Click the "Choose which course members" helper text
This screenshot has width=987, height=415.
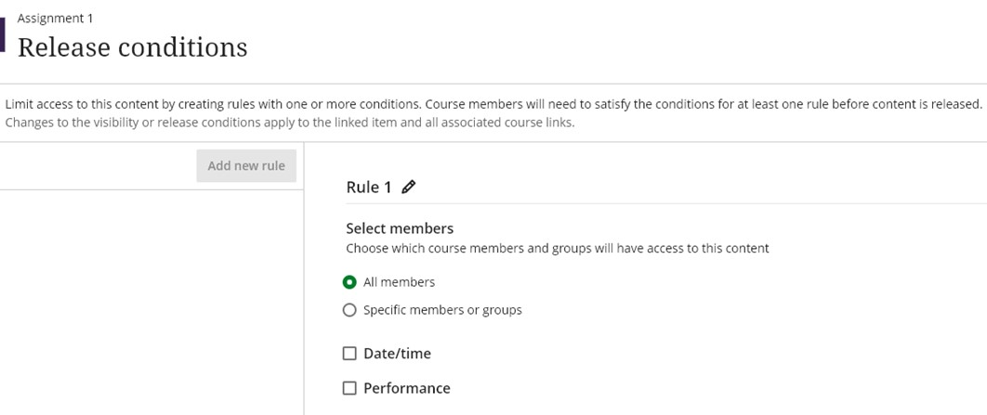coord(558,249)
